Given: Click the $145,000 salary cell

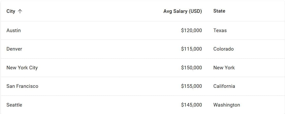Looking at the screenshot, I should tap(191, 105).
